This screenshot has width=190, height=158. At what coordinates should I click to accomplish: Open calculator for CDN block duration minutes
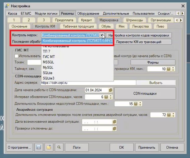point(136,104)
